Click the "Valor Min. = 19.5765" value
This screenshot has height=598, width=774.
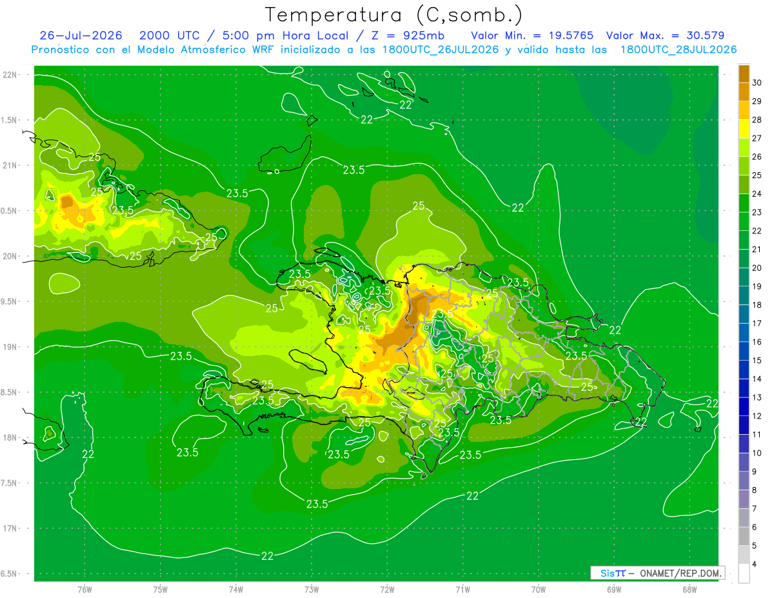tap(532, 35)
